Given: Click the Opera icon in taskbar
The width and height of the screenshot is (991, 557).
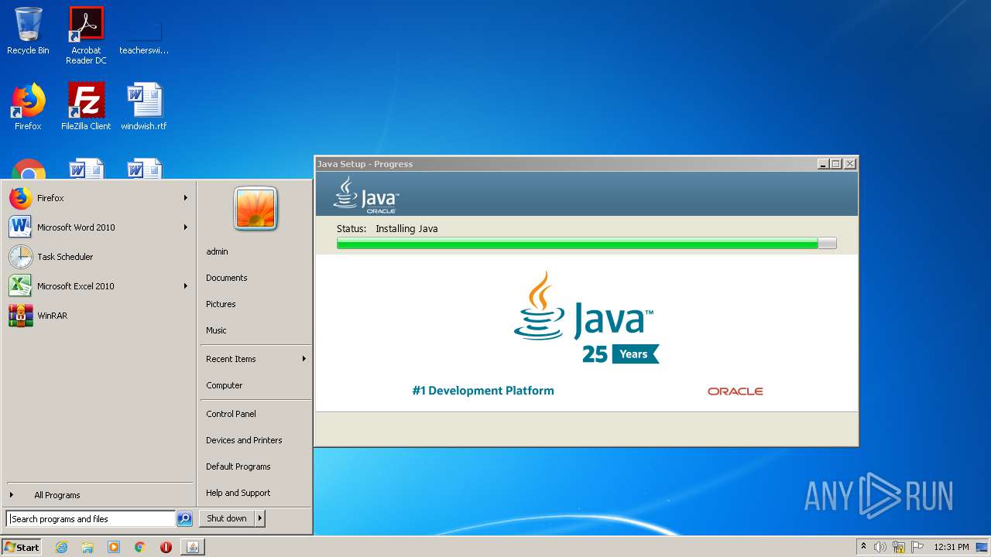Looking at the screenshot, I should tap(166, 547).
